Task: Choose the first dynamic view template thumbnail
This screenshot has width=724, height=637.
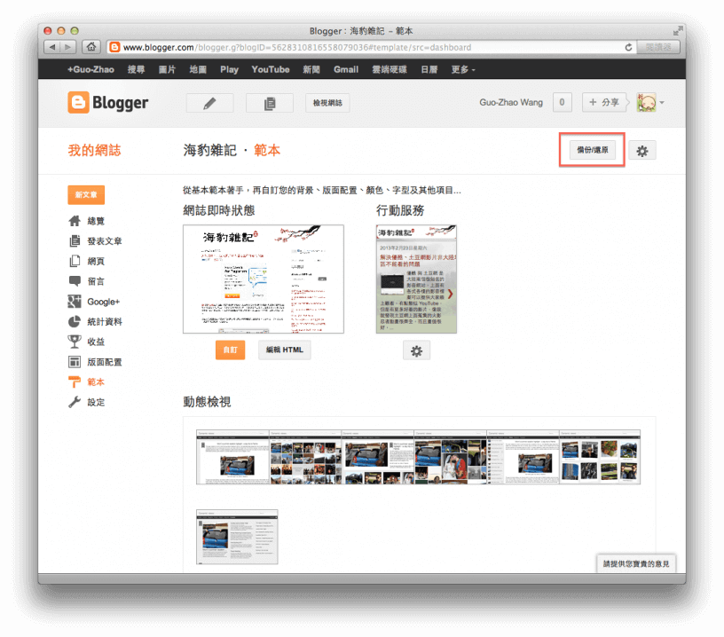Action: coord(232,457)
